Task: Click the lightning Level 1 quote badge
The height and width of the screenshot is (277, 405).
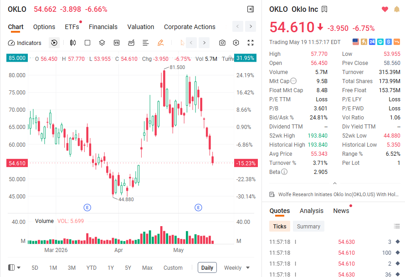Action: click(364, 42)
